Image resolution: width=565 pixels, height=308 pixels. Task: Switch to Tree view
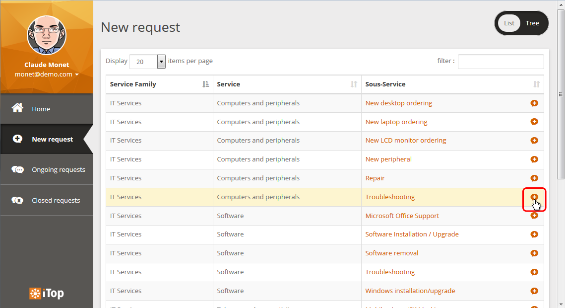coord(532,23)
